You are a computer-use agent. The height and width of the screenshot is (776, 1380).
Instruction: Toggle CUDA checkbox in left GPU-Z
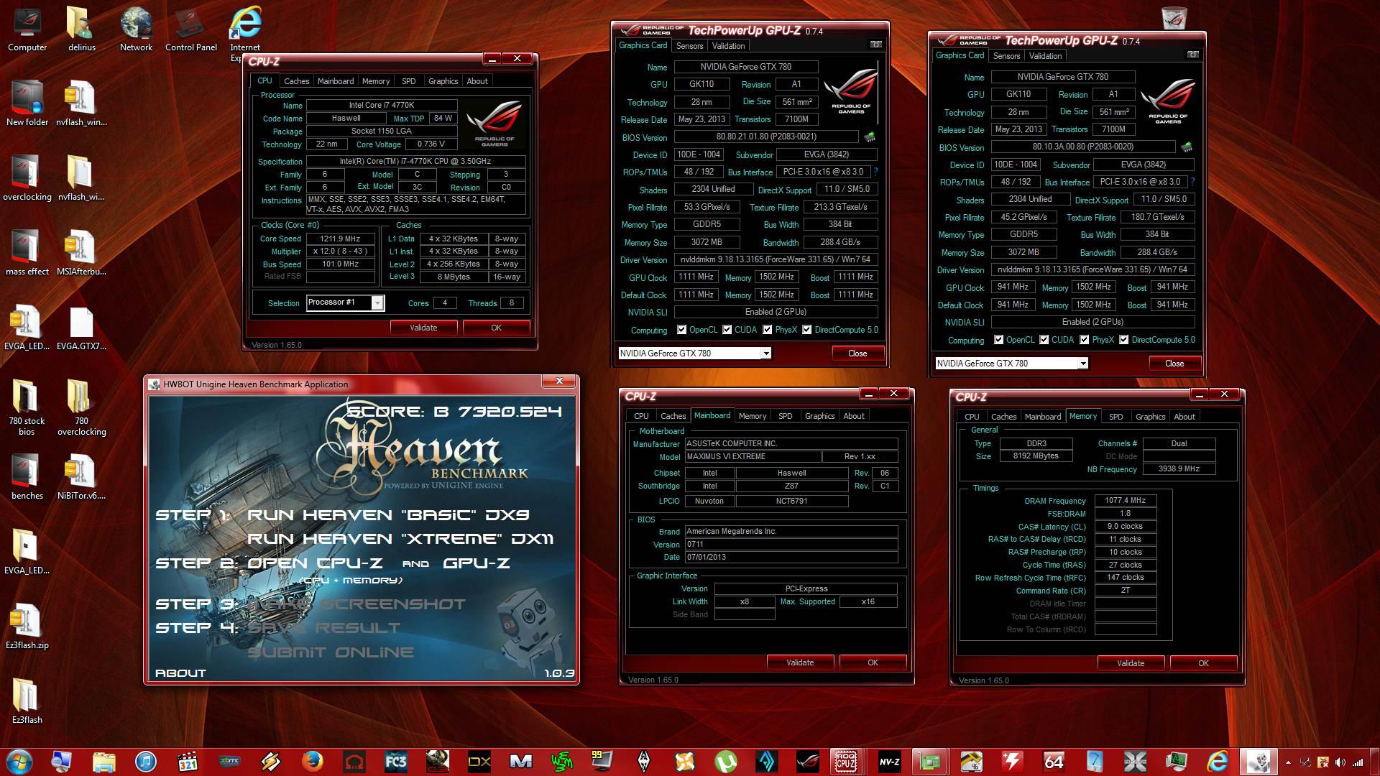[727, 330]
